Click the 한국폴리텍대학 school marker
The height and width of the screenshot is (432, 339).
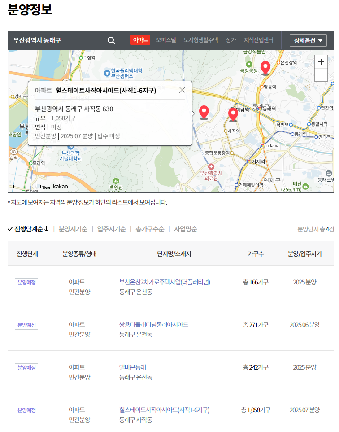tap(107, 74)
